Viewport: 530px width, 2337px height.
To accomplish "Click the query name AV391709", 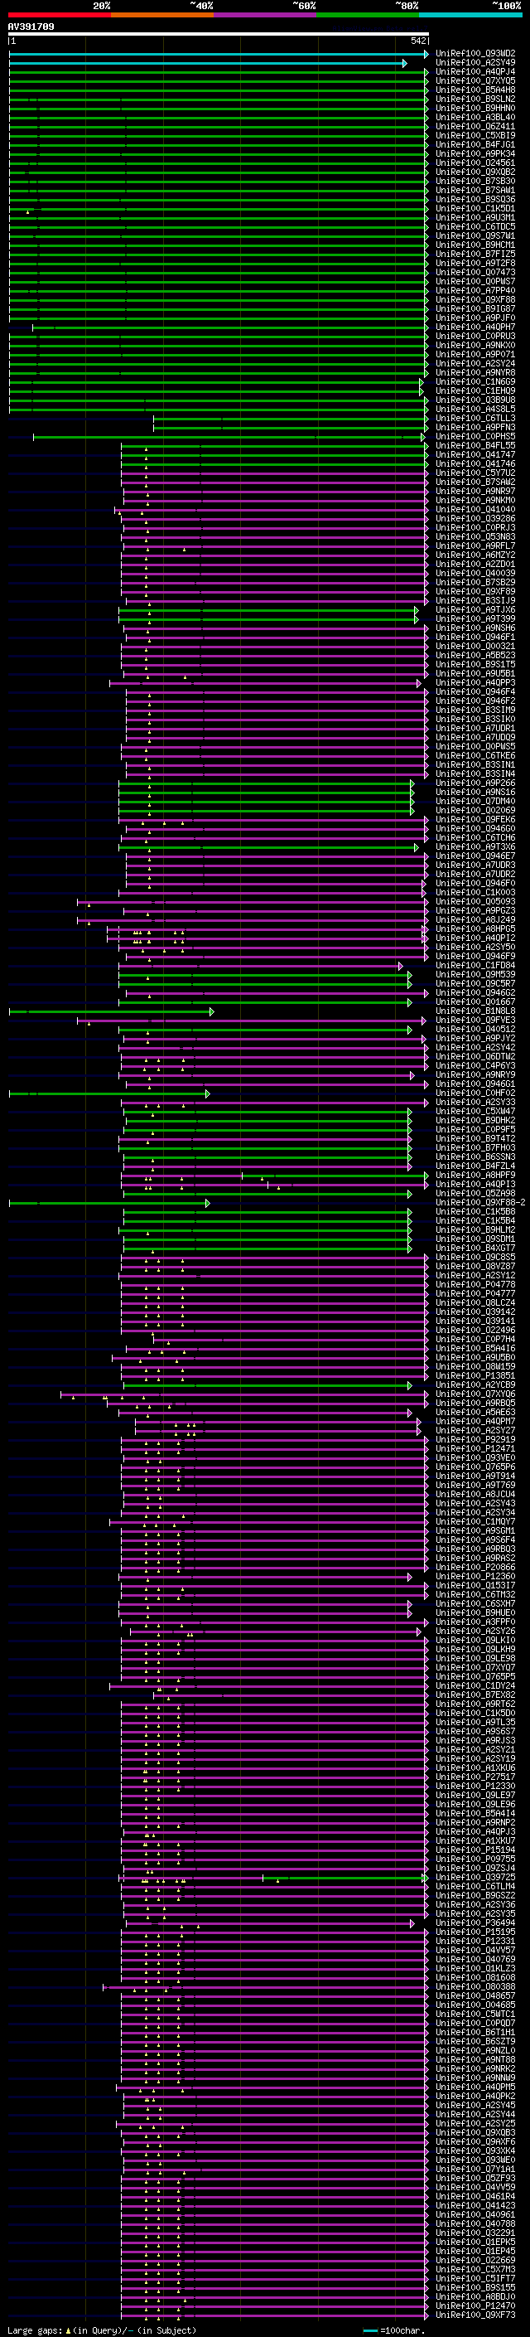I will coord(31,27).
